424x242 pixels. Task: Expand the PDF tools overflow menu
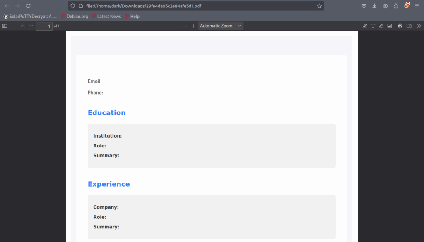[x=419, y=26]
